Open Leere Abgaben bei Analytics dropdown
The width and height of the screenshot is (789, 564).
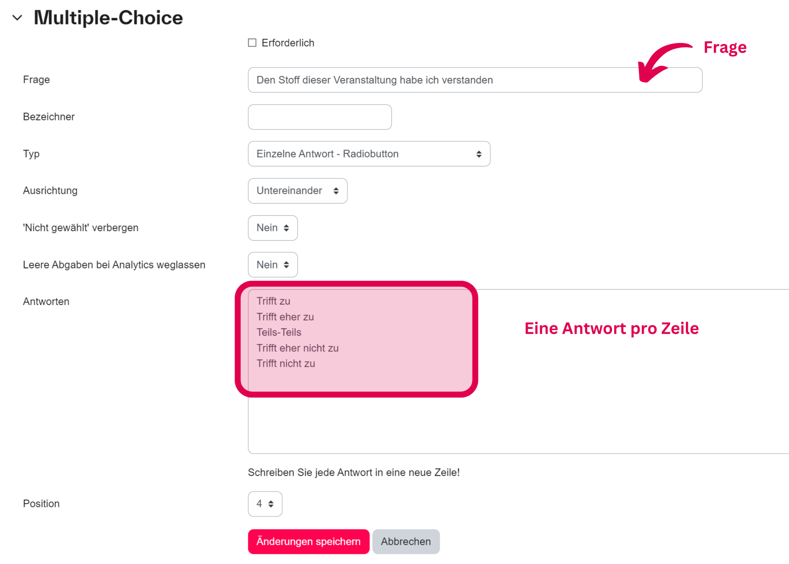click(x=272, y=265)
